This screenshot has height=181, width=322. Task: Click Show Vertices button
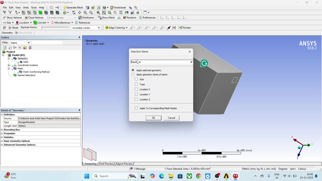(12, 18)
